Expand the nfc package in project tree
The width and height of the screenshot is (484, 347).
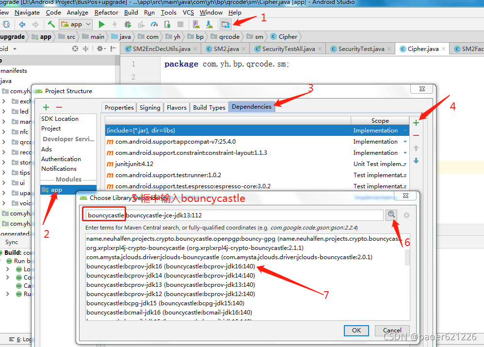(4, 132)
